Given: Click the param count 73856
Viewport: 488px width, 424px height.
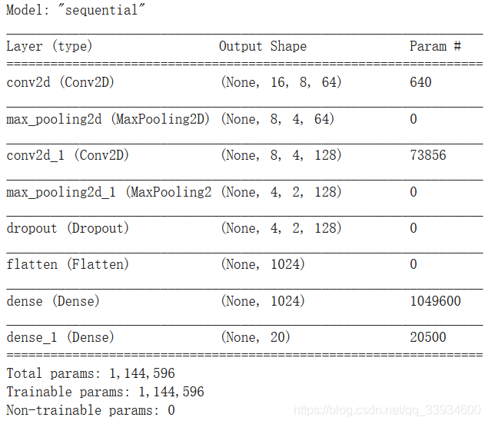Looking at the screenshot, I should [x=427, y=155].
